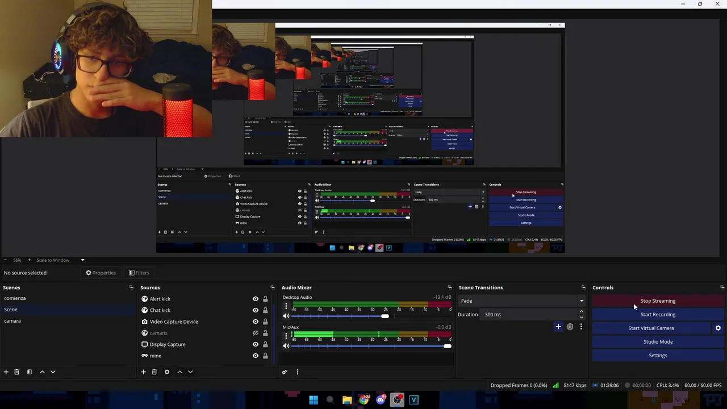
Task: Select the comienza scene
Action: point(68,298)
